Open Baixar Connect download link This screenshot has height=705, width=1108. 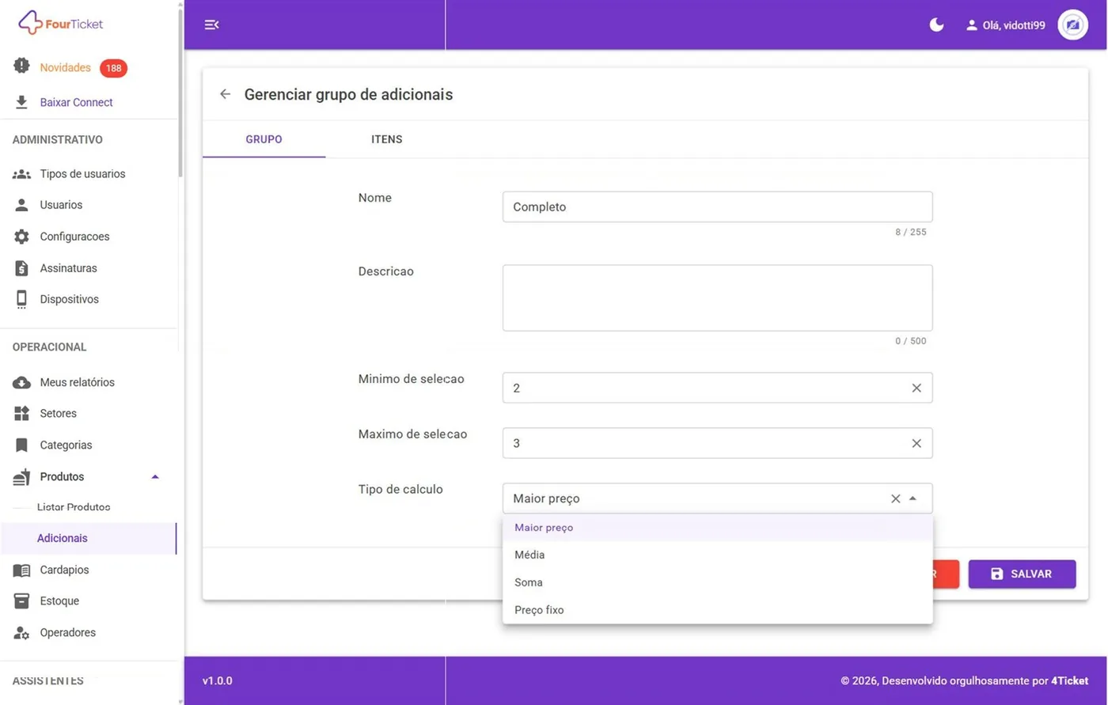pos(76,102)
